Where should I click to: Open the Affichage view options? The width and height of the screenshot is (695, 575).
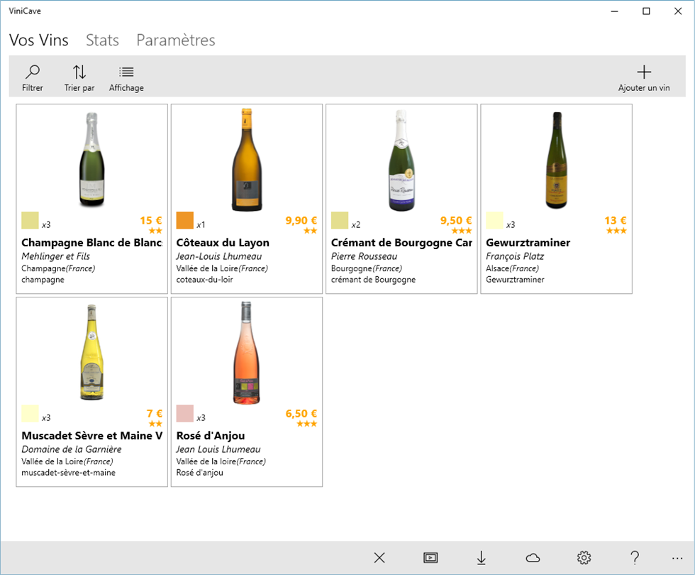click(x=126, y=78)
